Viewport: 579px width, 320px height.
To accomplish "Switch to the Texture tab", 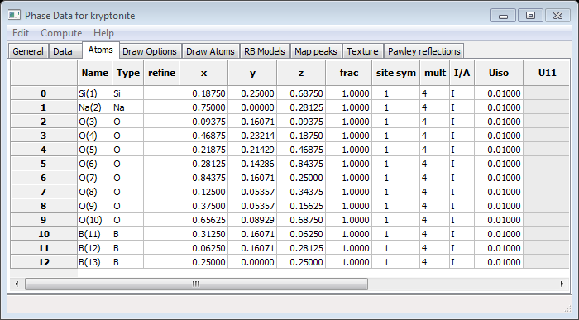I will [x=362, y=51].
